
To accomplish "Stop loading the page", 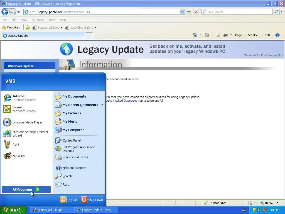I will (x=196, y=12).
